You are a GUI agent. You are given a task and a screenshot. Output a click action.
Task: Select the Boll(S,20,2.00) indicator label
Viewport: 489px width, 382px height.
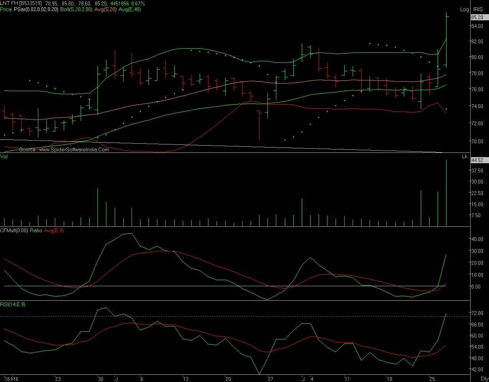76,9
